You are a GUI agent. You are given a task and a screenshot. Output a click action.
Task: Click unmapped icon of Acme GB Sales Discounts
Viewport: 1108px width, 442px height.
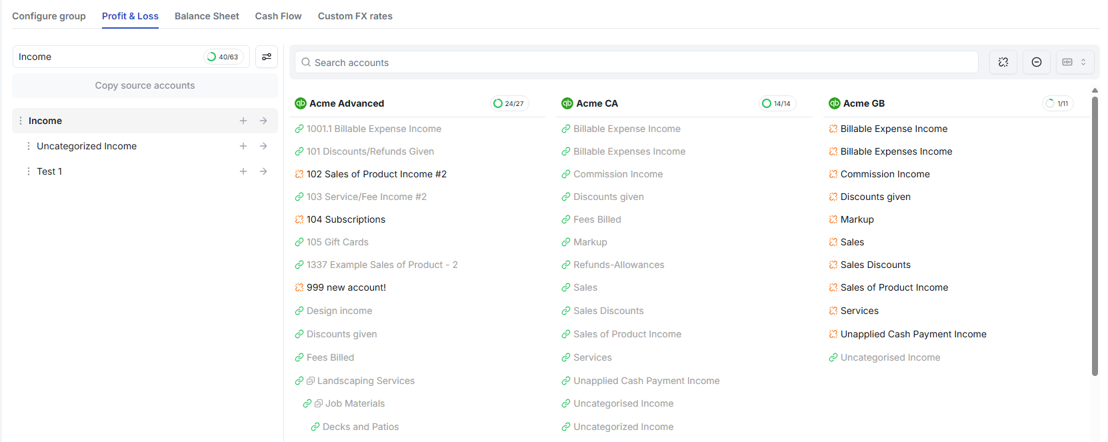click(833, 265)
